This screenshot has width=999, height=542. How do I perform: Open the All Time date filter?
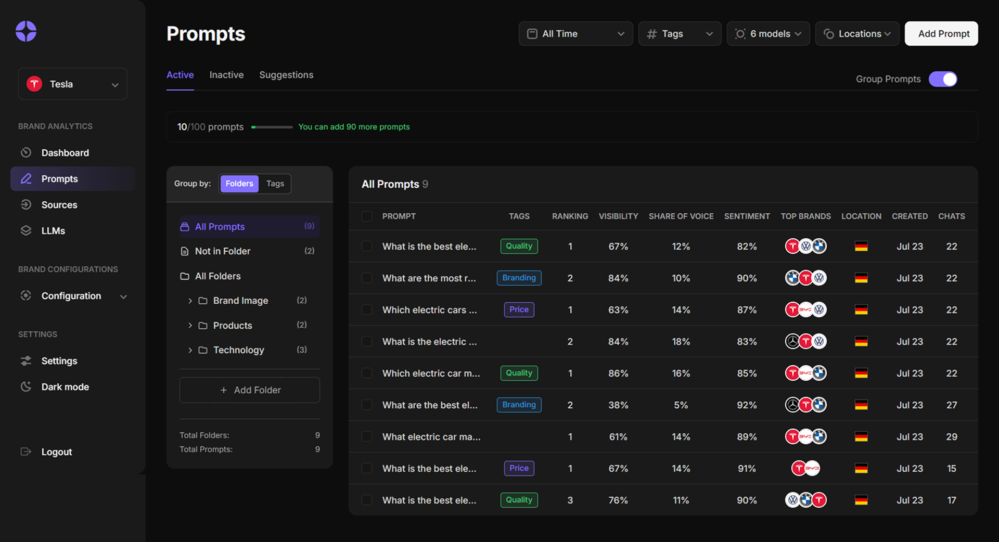pyautogui.click(x=575, y=34)
